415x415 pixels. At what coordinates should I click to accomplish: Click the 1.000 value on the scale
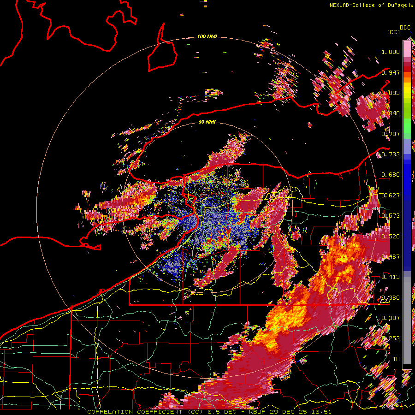[x=391, y=52]
